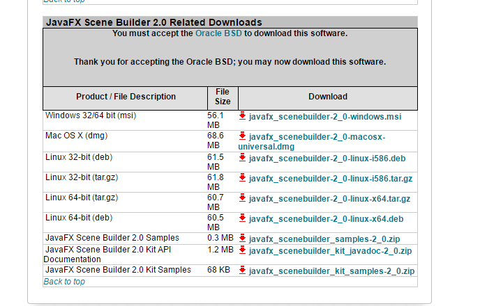Image resolution: width=480 pixels, height=306 pixels.
Task: Click 'Linux 64-bit (tar.gz)' description
Action: click(82, 198)
